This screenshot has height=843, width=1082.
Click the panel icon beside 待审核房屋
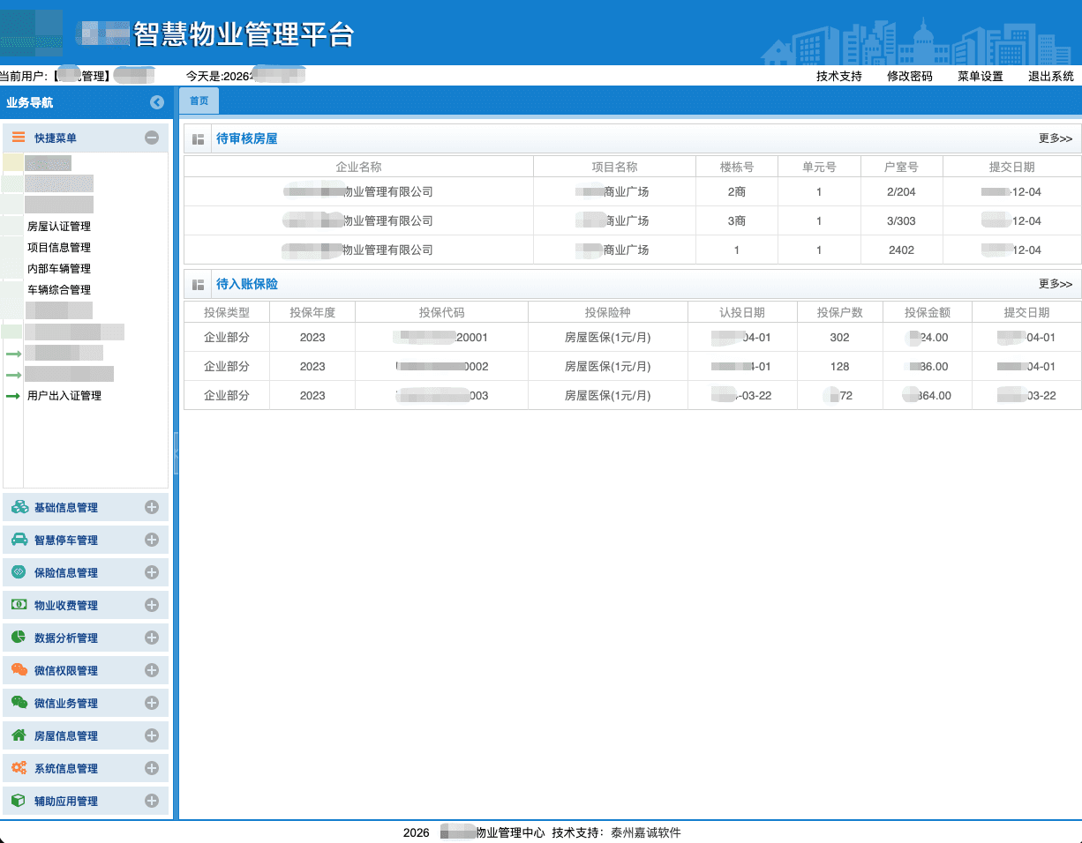[199, 138]
